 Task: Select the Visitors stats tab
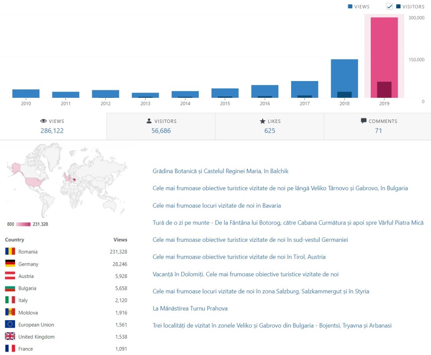161,126
